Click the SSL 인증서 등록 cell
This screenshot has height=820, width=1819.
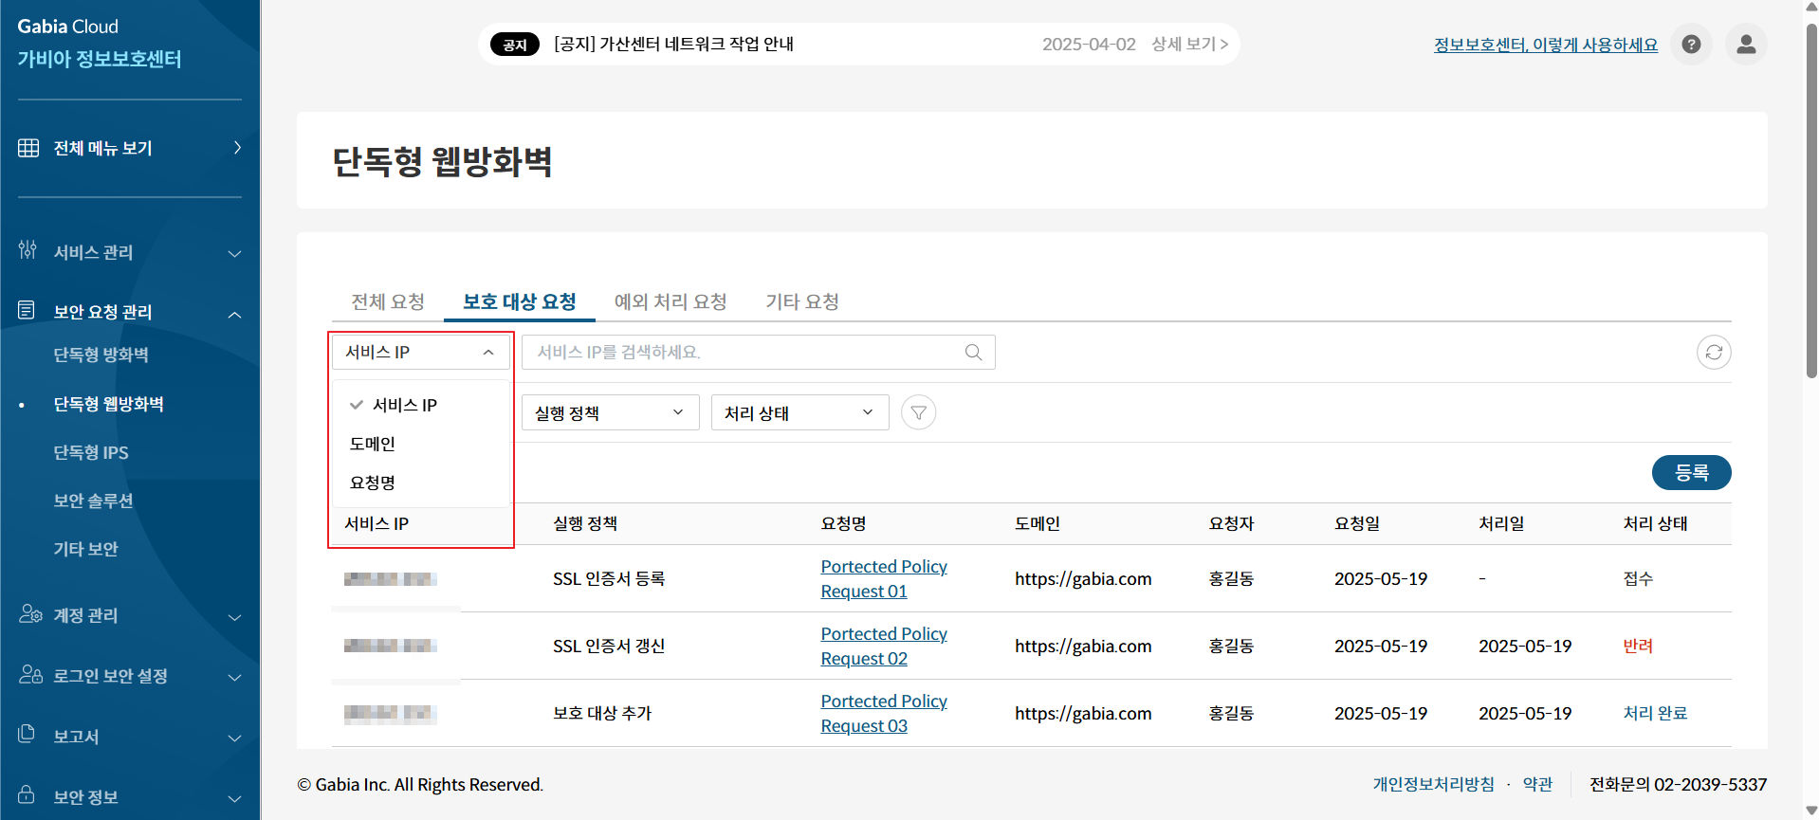[x=609, y=578]
